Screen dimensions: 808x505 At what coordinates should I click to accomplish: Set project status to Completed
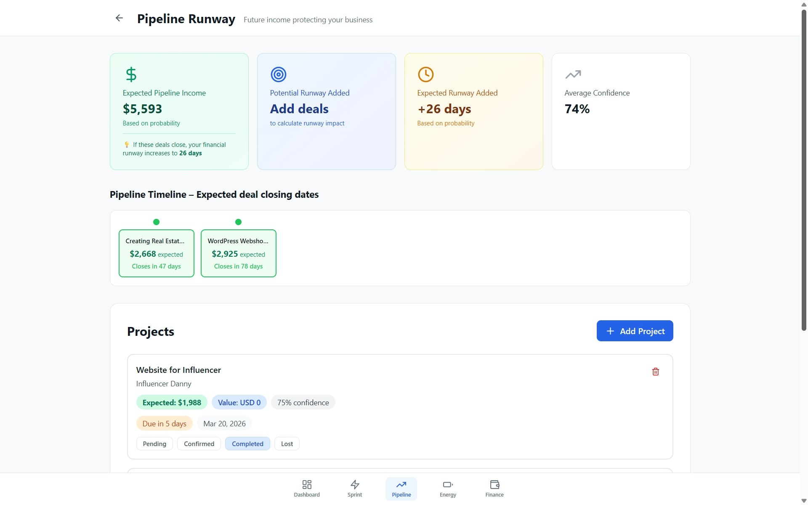pyautogui.click(x=247, y=444)
